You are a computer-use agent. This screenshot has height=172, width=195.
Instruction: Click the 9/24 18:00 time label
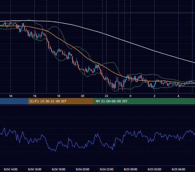(x=58, y=169)
